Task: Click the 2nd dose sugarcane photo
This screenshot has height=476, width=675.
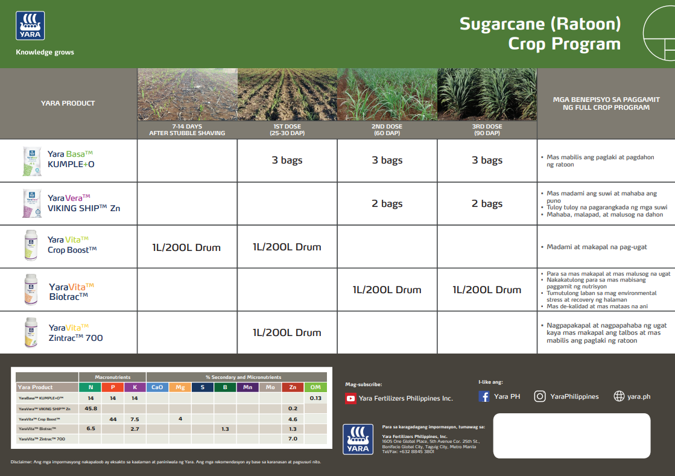Action: tap(387, 94)
